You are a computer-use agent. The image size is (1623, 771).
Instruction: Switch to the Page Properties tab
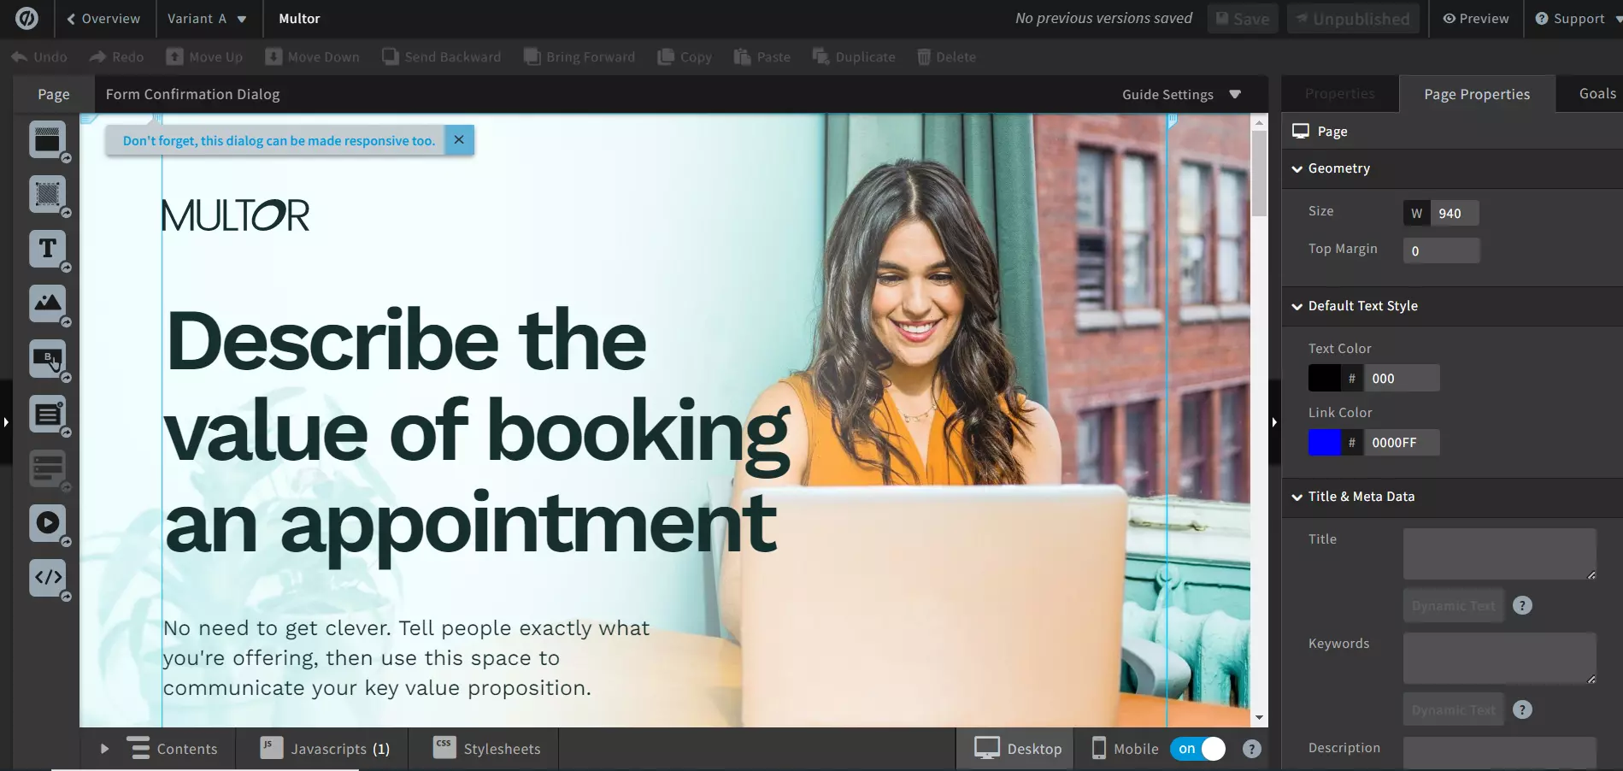point(1476,94)
